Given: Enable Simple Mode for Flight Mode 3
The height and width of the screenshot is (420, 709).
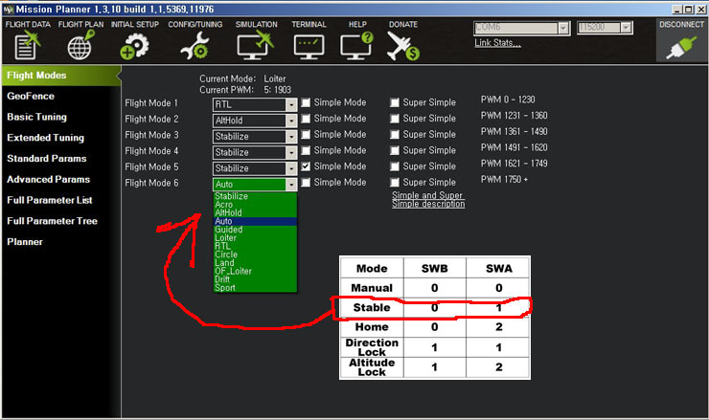Looking at the screenshot, I should pyautogui.click(x=307, y=134).
